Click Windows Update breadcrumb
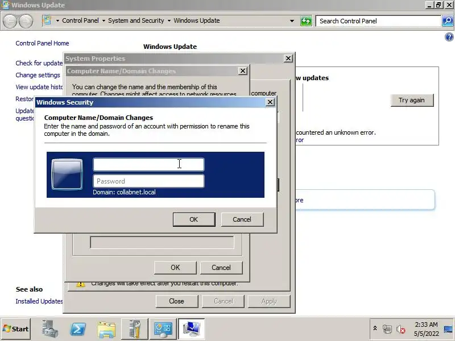 [x=197, y=20]
